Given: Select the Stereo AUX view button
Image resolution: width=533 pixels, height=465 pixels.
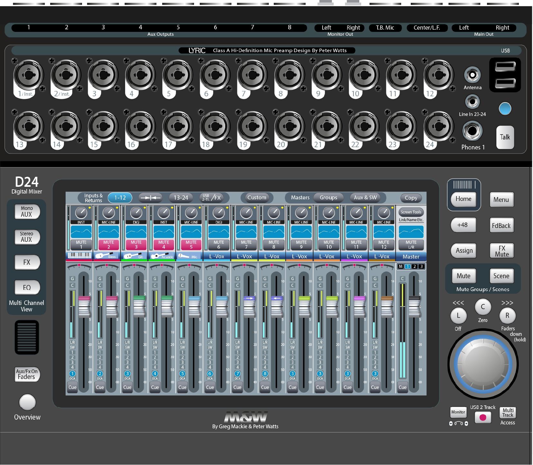Looking at the screenshot, I should click(x=27, y=237).
